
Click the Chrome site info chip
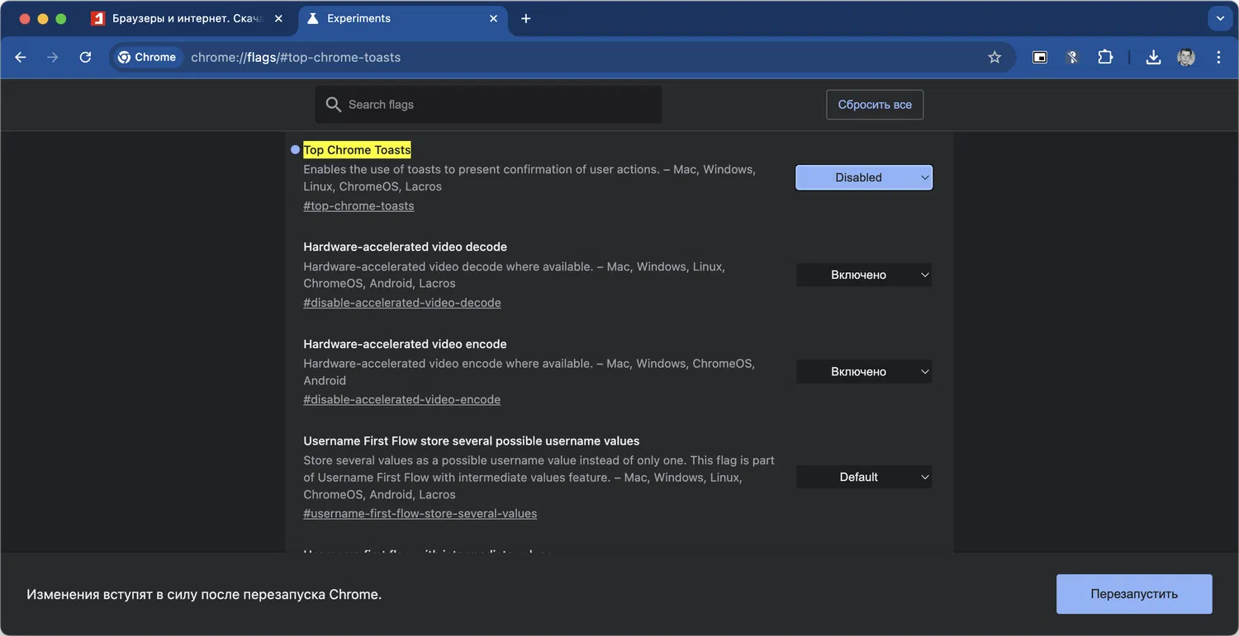pyautogui.click(x=147, y=58)
